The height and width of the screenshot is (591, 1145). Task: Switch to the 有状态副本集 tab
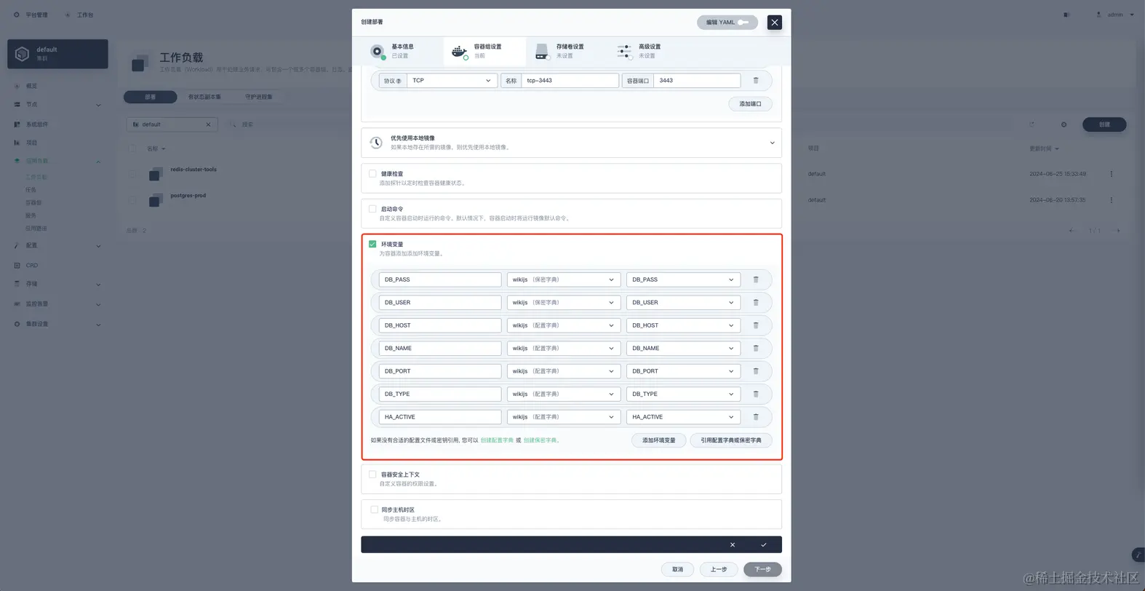click(204, 97)
